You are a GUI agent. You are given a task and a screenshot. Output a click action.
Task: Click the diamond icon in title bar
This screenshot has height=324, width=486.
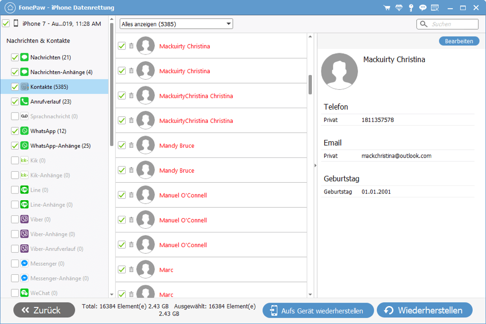[399, 8]
